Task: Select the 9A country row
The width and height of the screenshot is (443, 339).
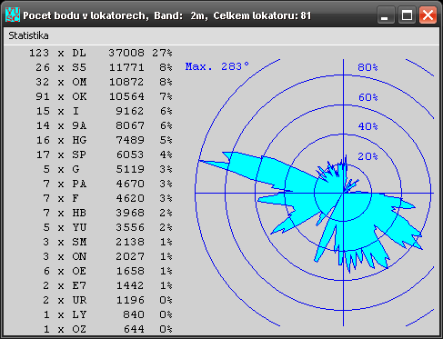Action: point(104,125)
